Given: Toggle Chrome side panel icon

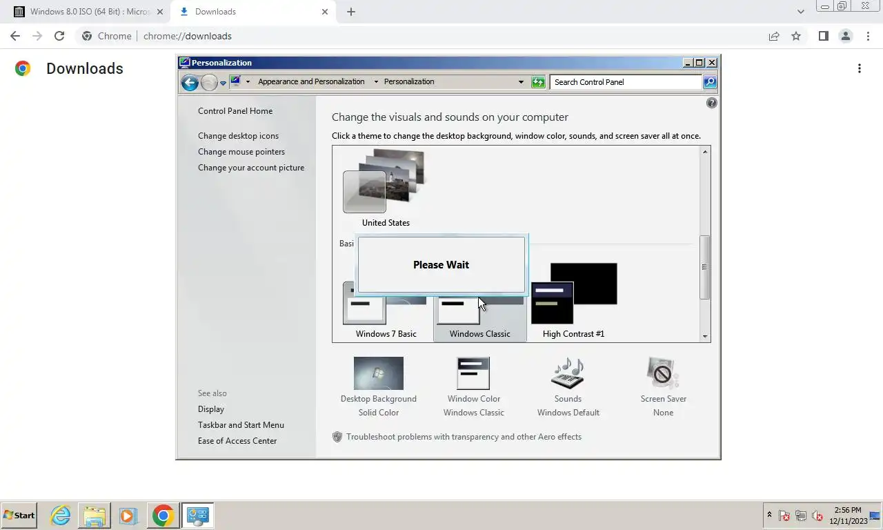Looking at the screenshot, I should click(x=823, y=36).
